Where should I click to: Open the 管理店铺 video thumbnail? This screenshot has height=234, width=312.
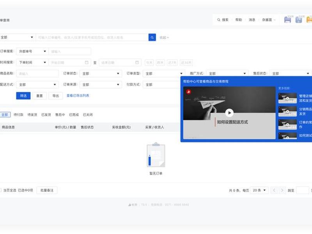[287, 98]
